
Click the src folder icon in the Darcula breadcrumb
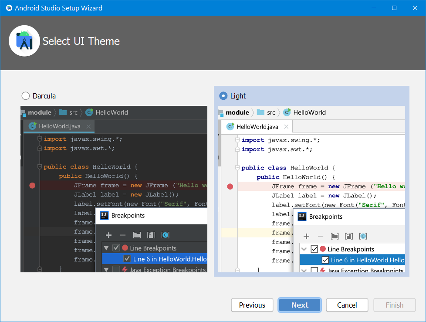pos(63,112)
